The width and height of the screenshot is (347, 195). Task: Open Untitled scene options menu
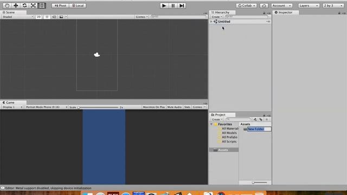click(x=268, y=22)
